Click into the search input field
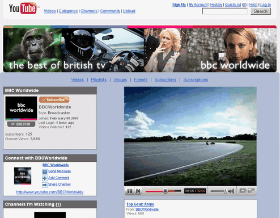Image resolution: width=280 pixels, height=218 pixels. click(x=225, y=11)
